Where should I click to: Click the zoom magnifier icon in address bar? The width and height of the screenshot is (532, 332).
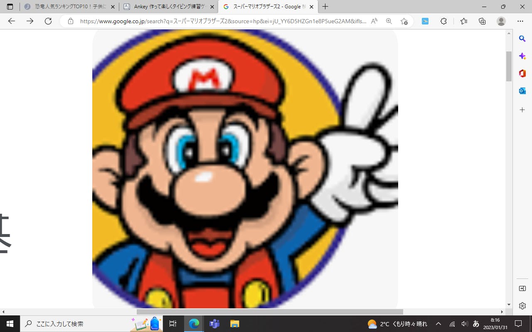(x=389, y=21)
